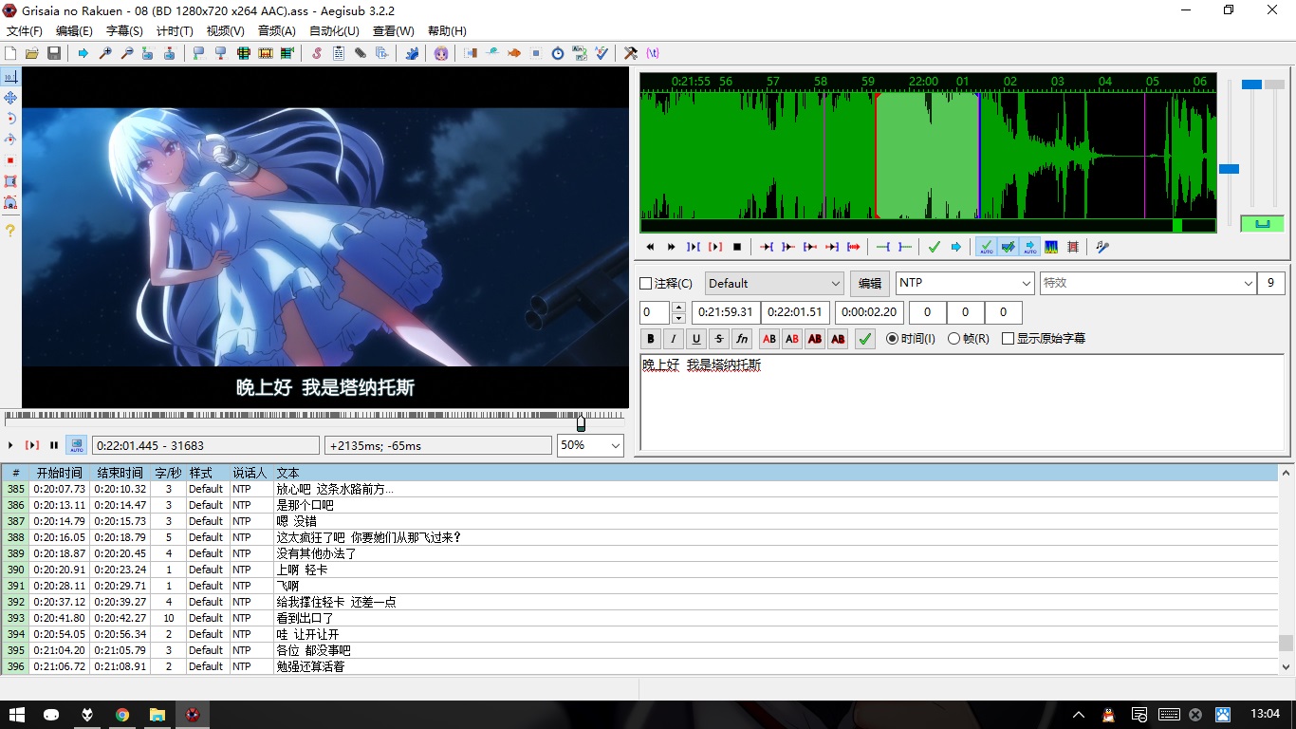Open the 计时(T) menu

coord(175,31)
